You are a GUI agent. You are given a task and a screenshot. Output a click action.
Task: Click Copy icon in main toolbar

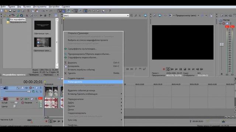[32, 11]
